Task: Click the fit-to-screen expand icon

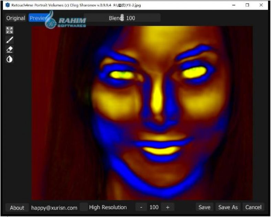Action: pyautogui.click(x=10, y=30)
